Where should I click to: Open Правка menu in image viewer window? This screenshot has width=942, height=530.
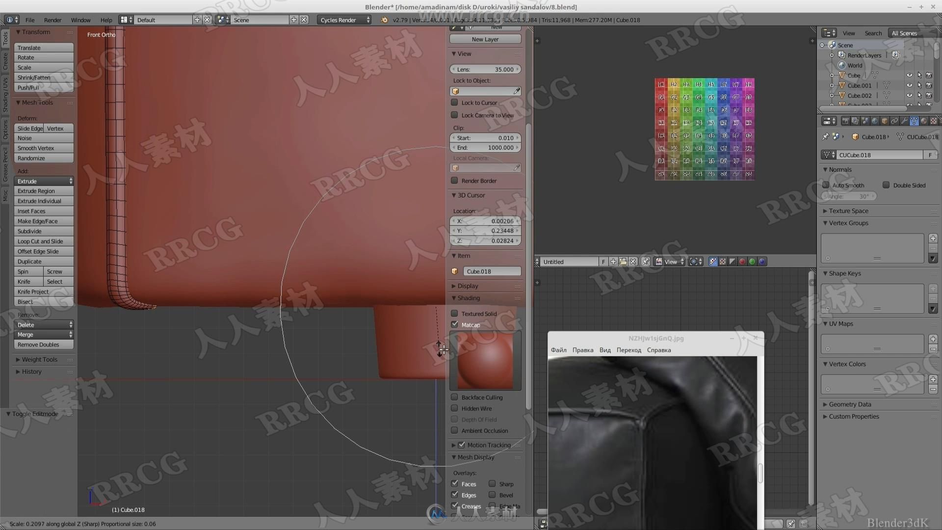point(583,350)
